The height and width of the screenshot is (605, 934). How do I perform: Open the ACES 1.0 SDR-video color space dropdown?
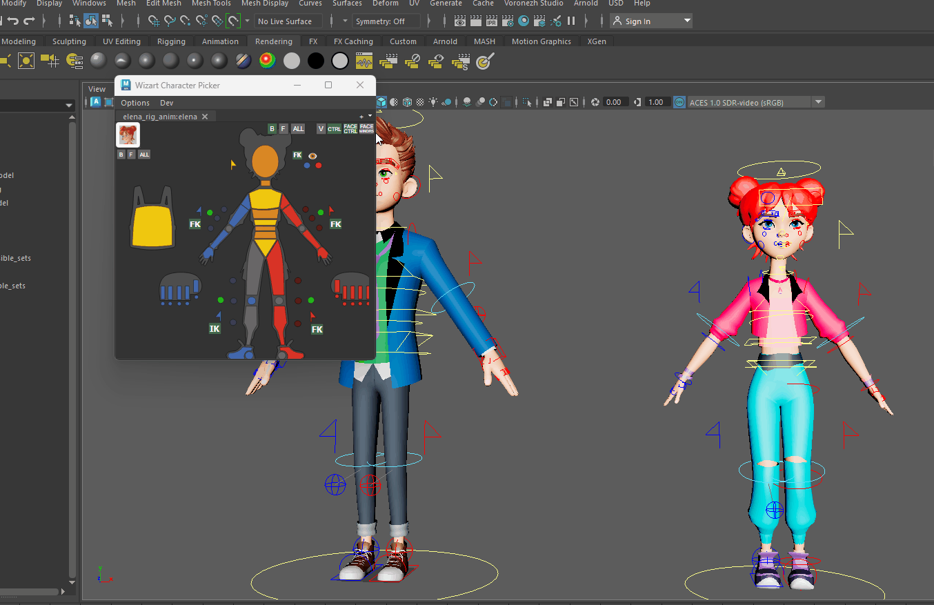pos(818,101)
